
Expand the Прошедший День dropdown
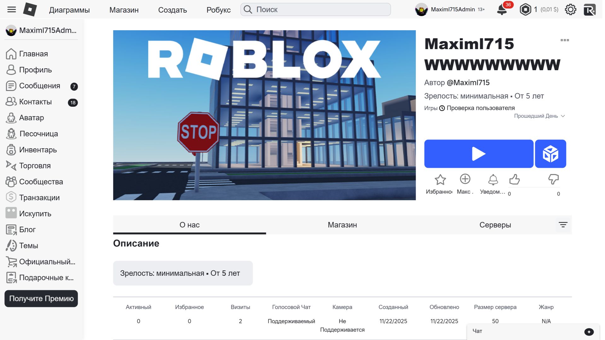(x=539, y=116)
